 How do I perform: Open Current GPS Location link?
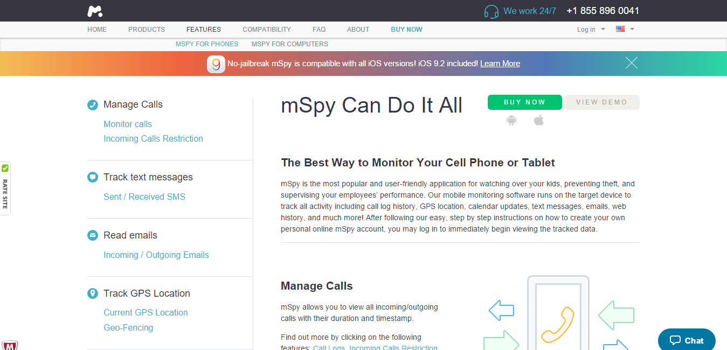tap(146, 313)
